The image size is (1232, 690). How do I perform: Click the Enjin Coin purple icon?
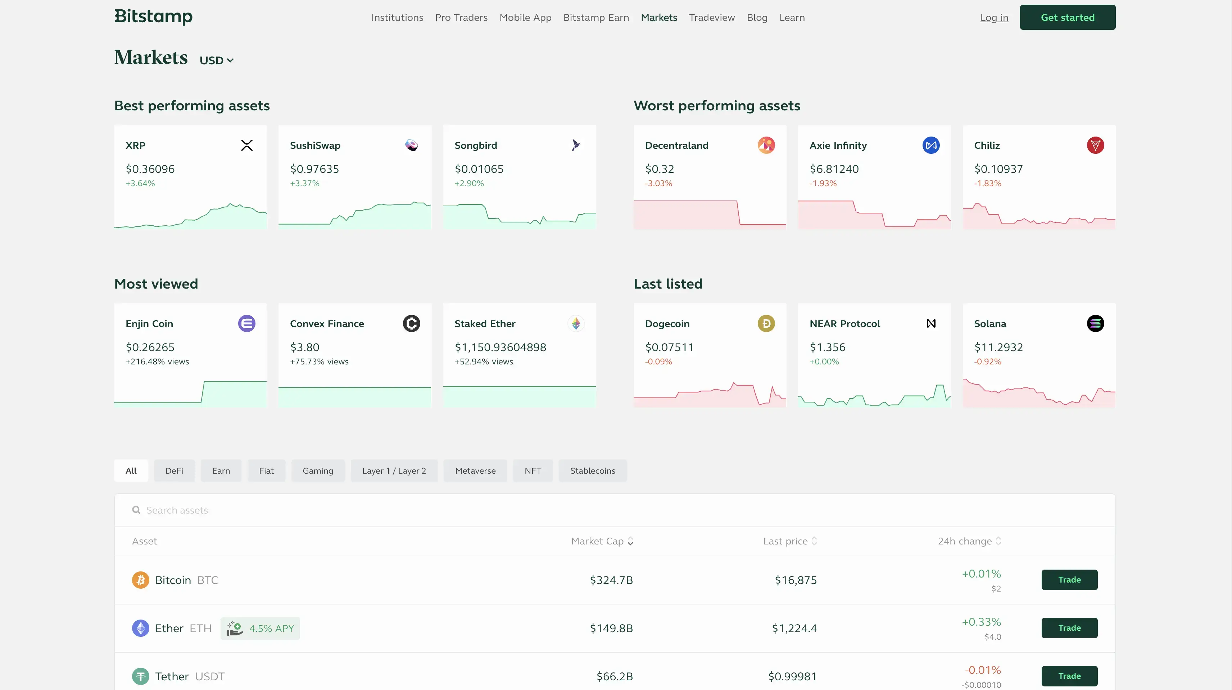pyautogui.click(x=247, y=323)
